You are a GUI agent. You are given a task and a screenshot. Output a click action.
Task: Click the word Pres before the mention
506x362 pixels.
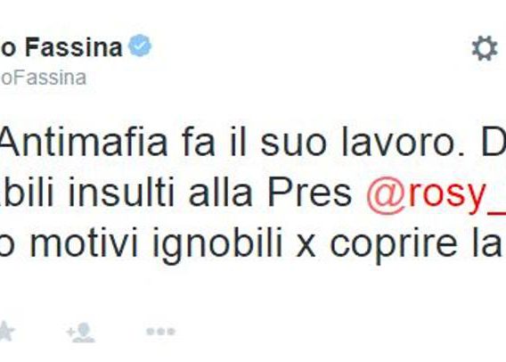[309, 193]
